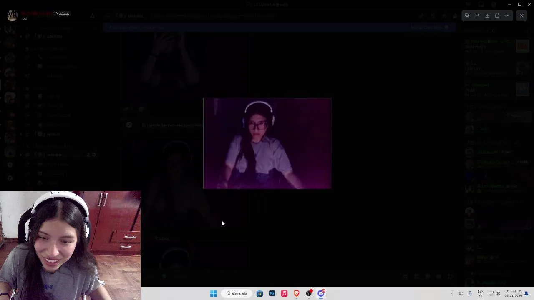Click the Discord taskbar icon
The width and height of the screenshot is (534, 300).
click(321, 293)
